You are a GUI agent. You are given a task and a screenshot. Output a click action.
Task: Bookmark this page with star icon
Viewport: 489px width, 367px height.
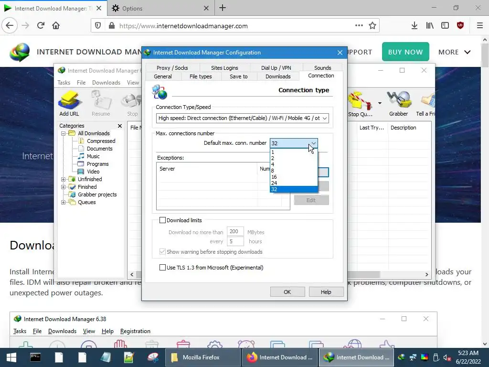coord(372,26)
